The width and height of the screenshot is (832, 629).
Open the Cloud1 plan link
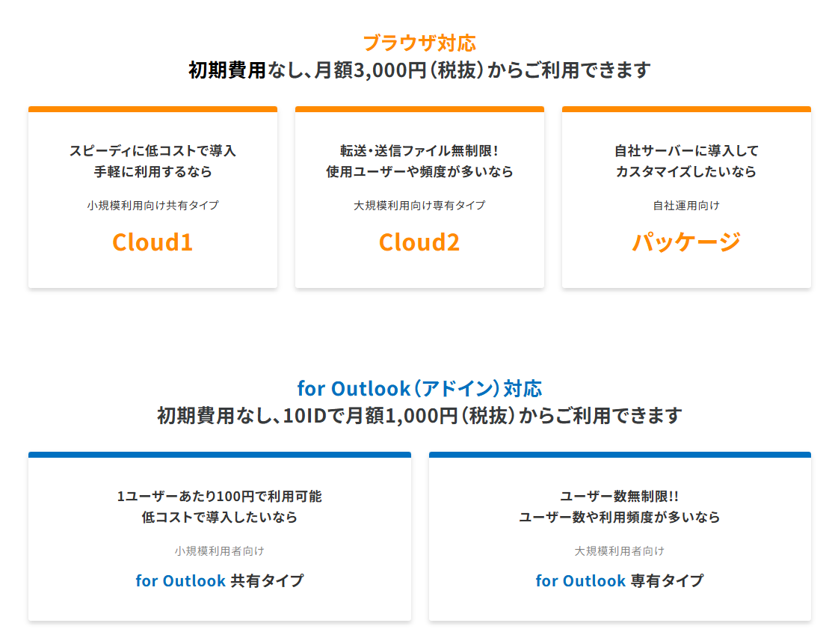tap(152, 242)
